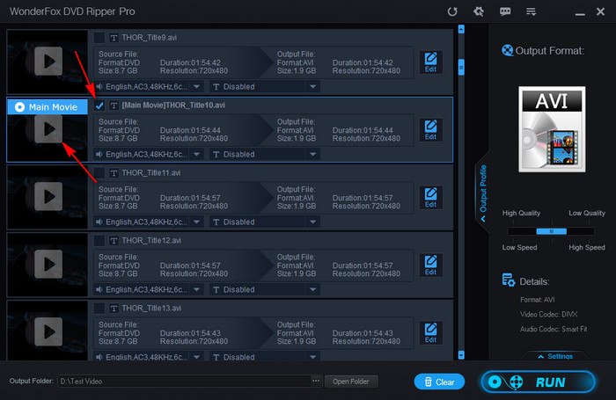Click the output folder path field
The width and height of the screenshot is (616, 400).
(185, 382)
